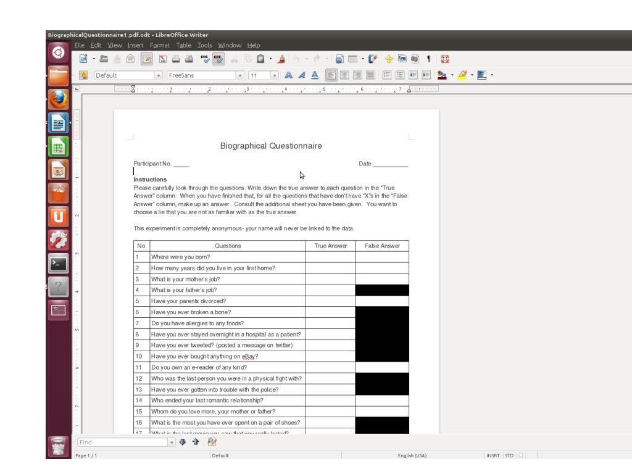Click inside the Find search field
Viewport: 632px width, 474px height.
click(123, 442)
